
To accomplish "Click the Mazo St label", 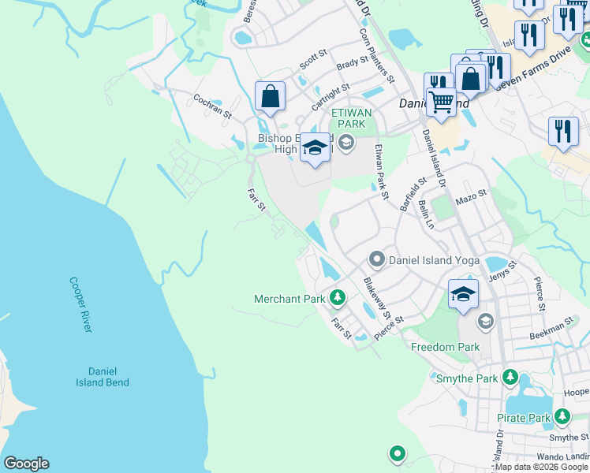I will point(471,197).
